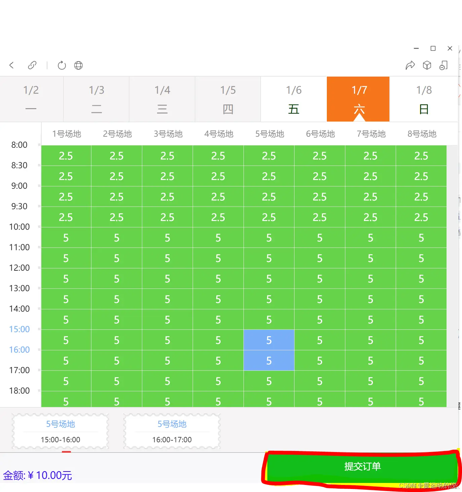
Task: Click the 8:00 time label
Action: coord(20,145)
